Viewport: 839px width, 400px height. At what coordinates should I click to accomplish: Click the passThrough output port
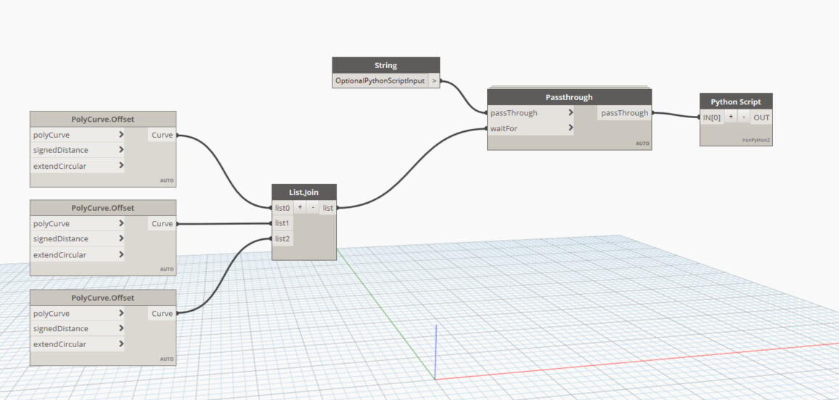(624, 113)
